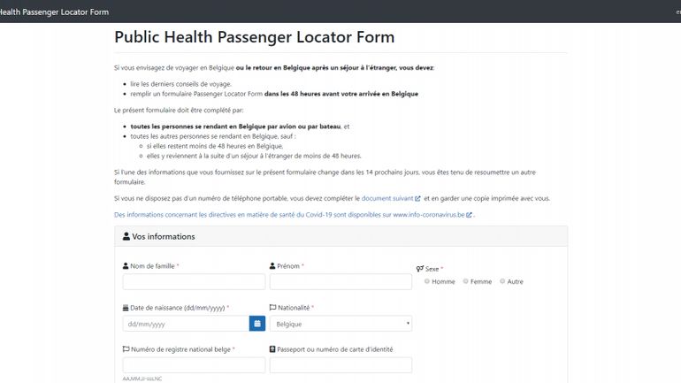Click the flag icon beside Nationalité
The height and width of the screenshot is (383, 681).
272,308
